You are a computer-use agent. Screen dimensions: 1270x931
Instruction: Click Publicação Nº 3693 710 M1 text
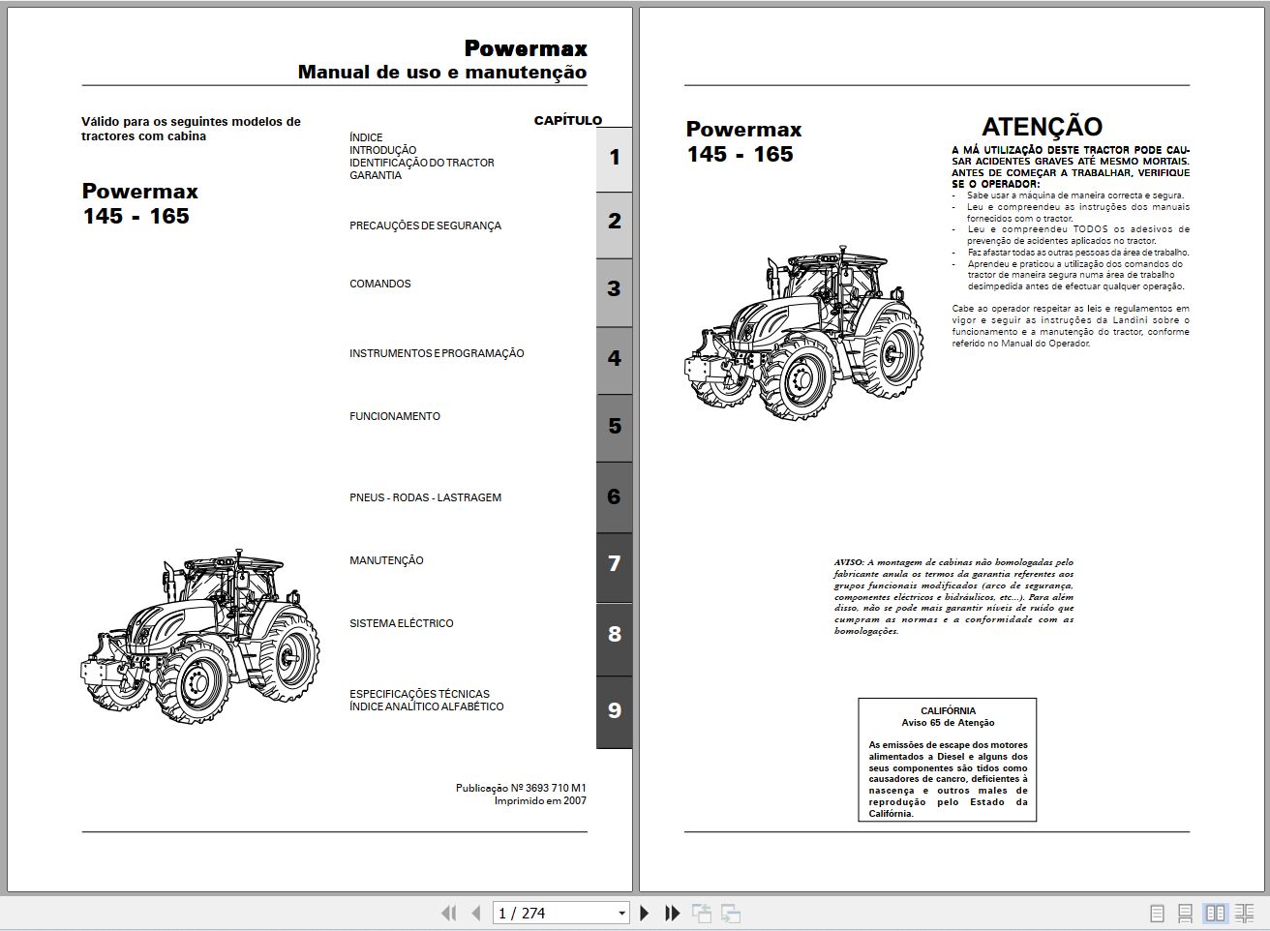click(x=521, y=788)
